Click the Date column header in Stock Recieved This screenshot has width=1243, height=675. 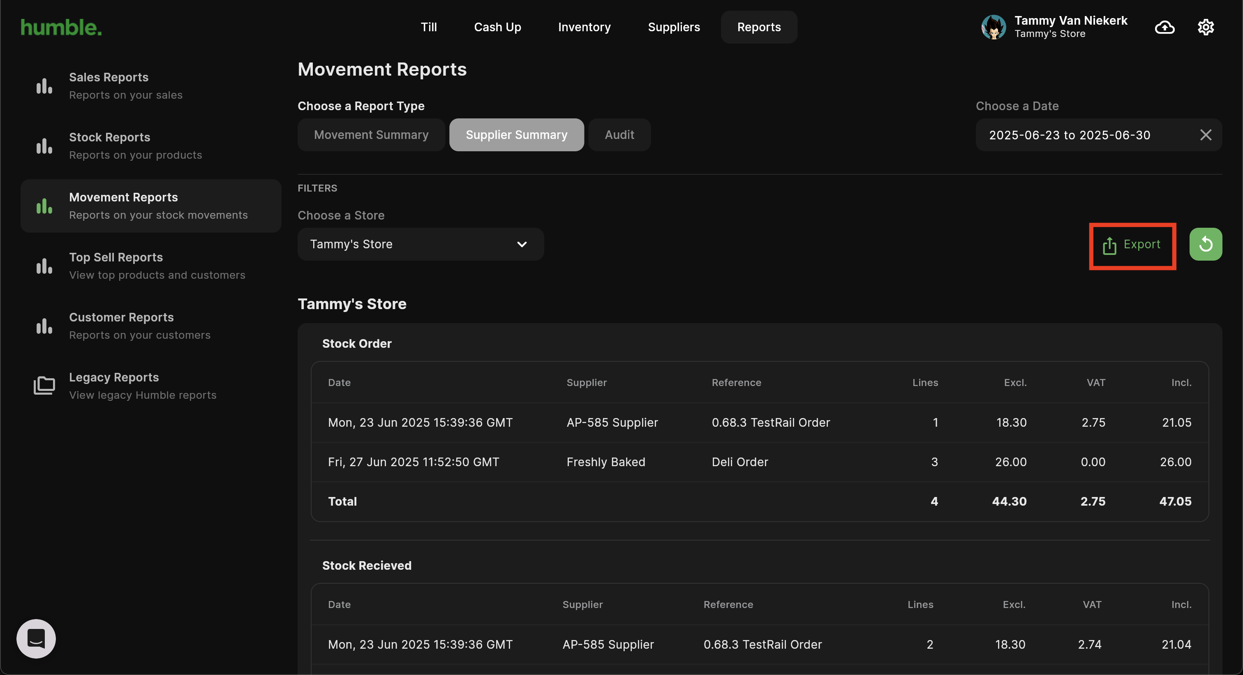pyautogui.click(x=339, y=604)
